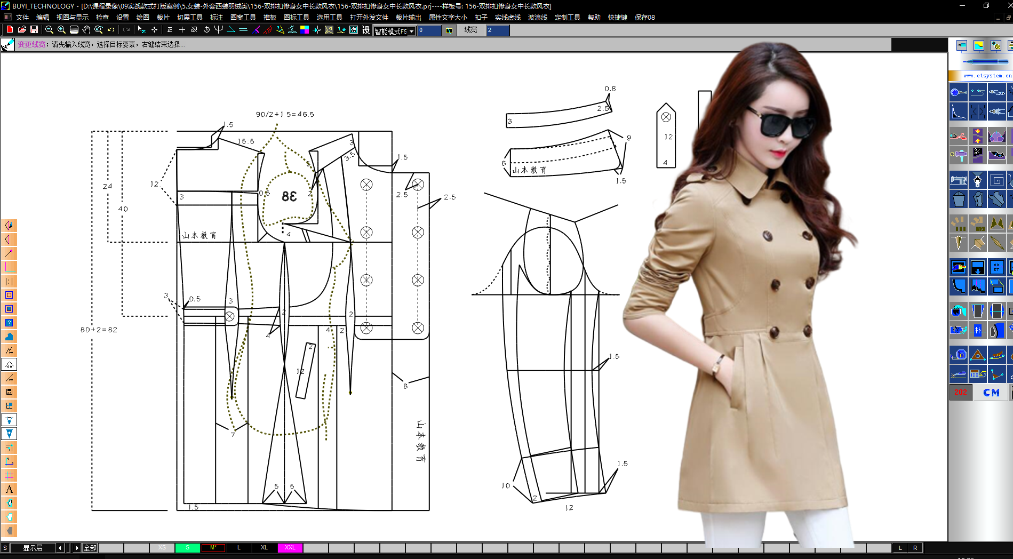Click the input field showing 0

429,30
